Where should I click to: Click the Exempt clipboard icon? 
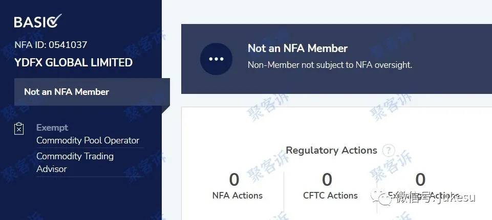pyautogui.click(x=19, y=129)
